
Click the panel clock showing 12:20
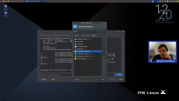(175, 1)
